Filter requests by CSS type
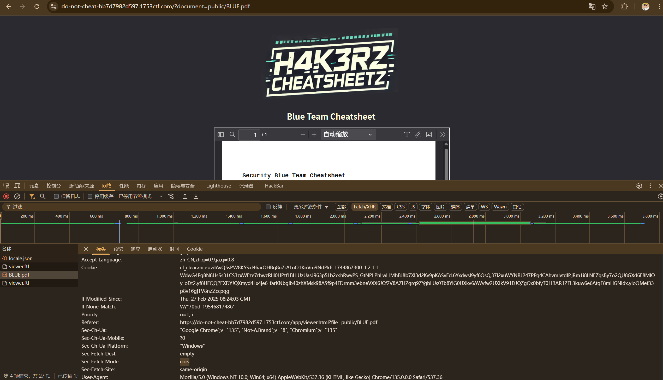This screenshot has width=663, height=380. pyautogui.click(x=401, y=207)
